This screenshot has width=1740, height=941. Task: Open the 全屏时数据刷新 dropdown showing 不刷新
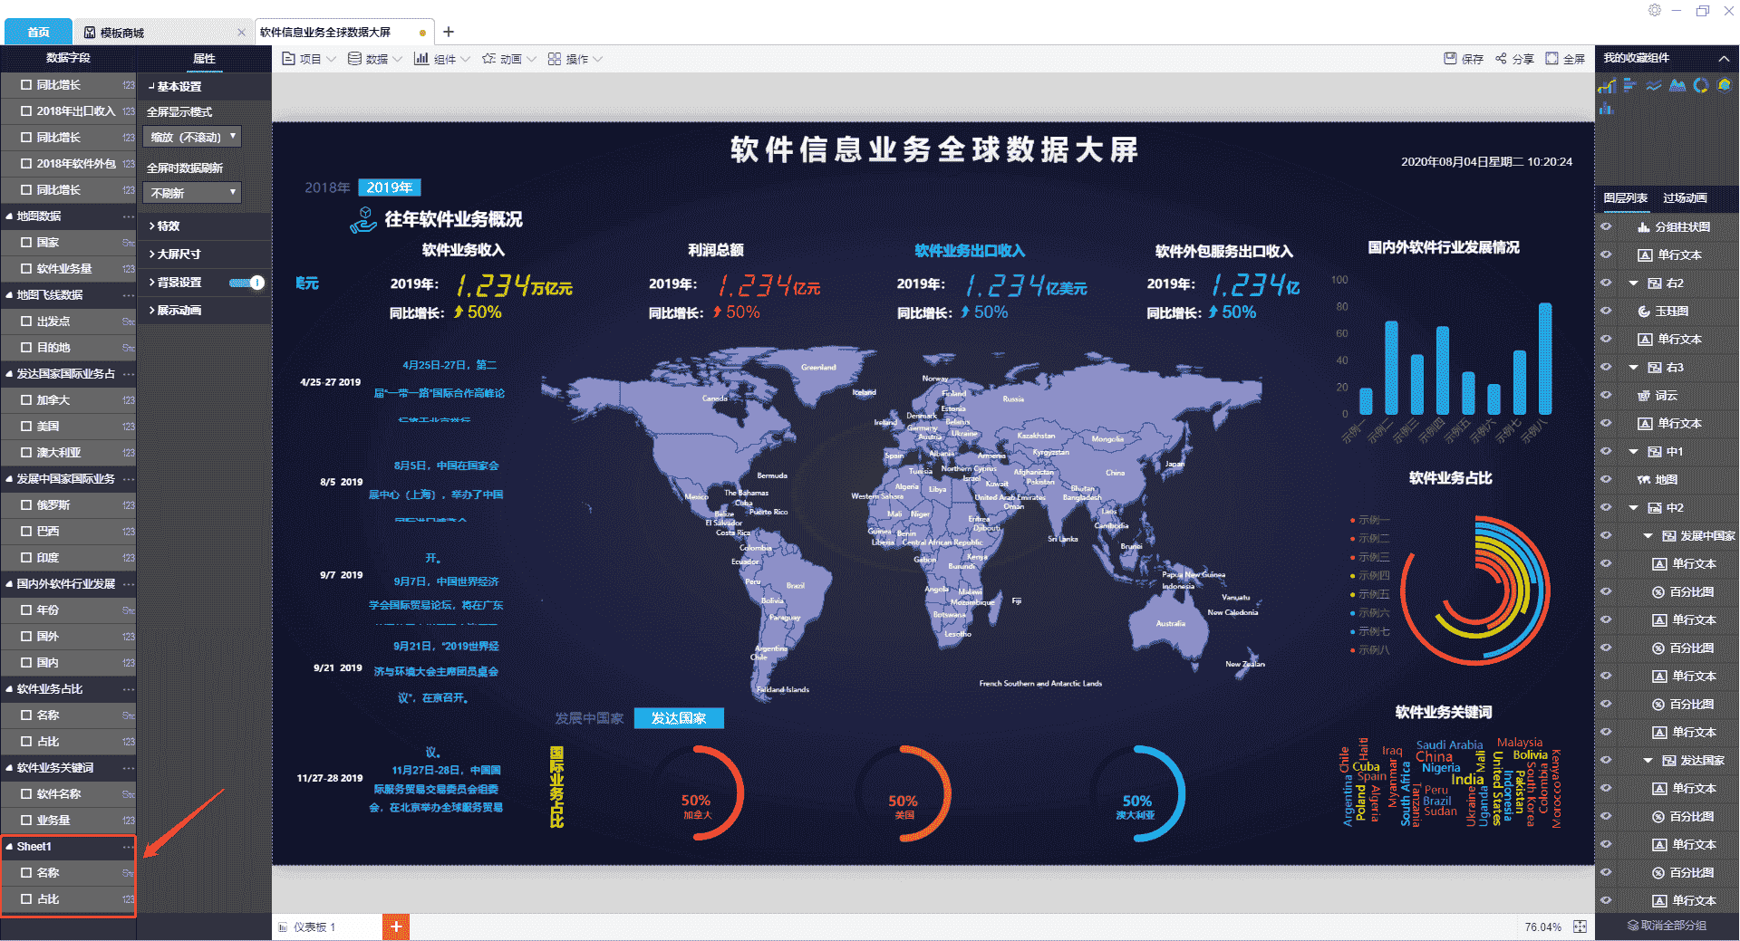point(192,193)
